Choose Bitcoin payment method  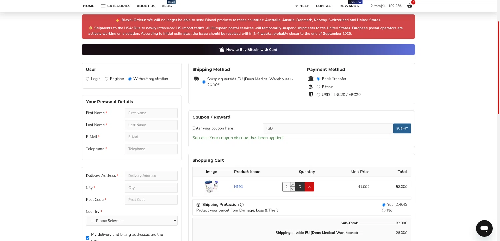click(318, 87)
